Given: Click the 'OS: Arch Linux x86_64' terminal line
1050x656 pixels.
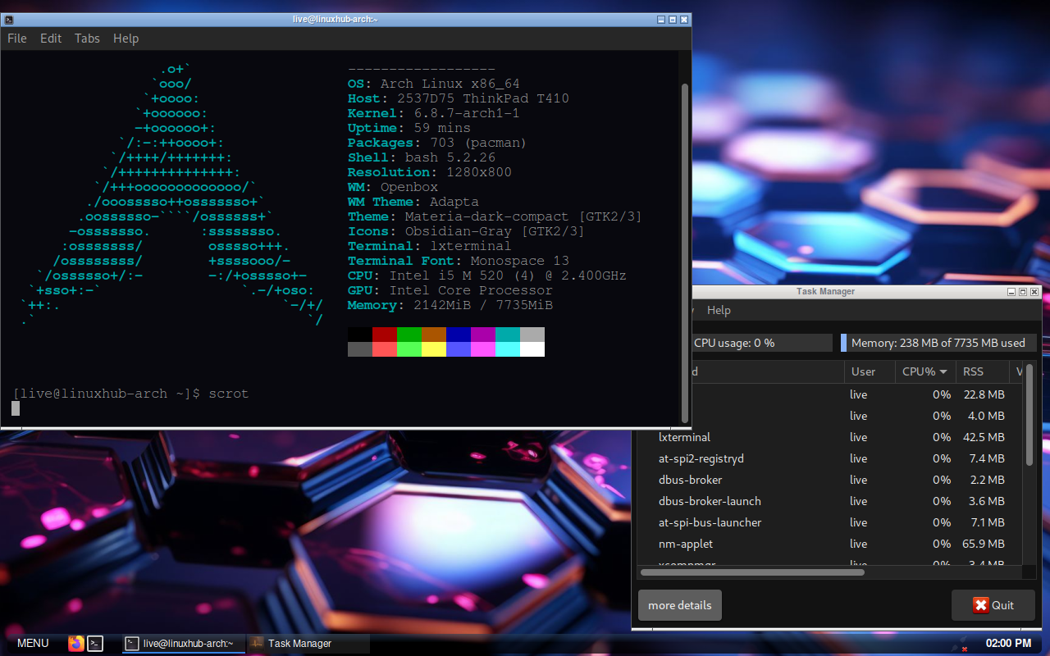Looking at the screenshot, I should click(433, 84).
